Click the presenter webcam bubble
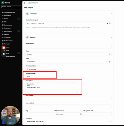The width and height of the screenshot is (124, 126). [x=10, y=115]
